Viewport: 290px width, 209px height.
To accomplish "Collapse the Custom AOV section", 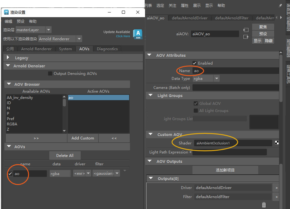I will coord(151,134).
